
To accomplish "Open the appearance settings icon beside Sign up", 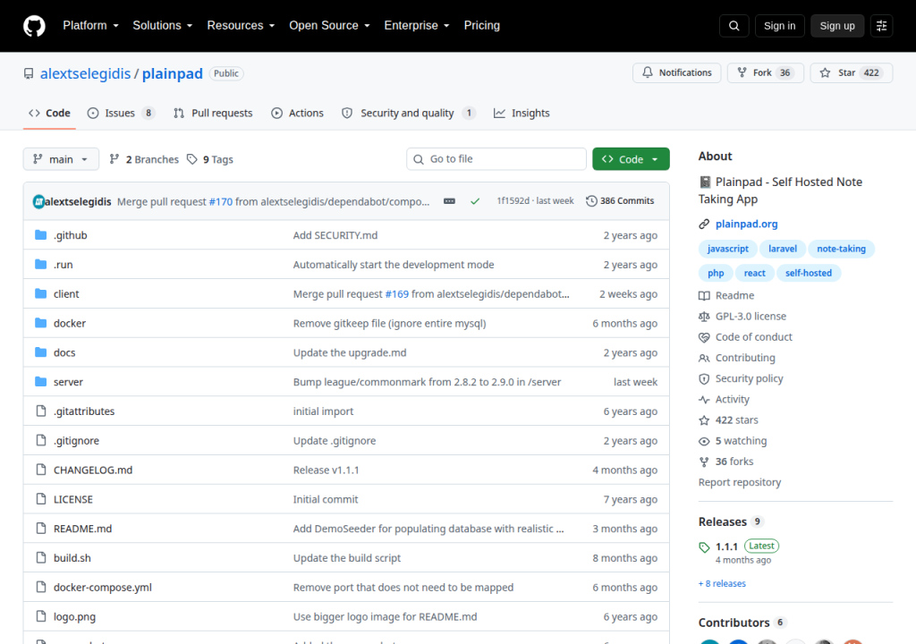I will click(881, 26).
